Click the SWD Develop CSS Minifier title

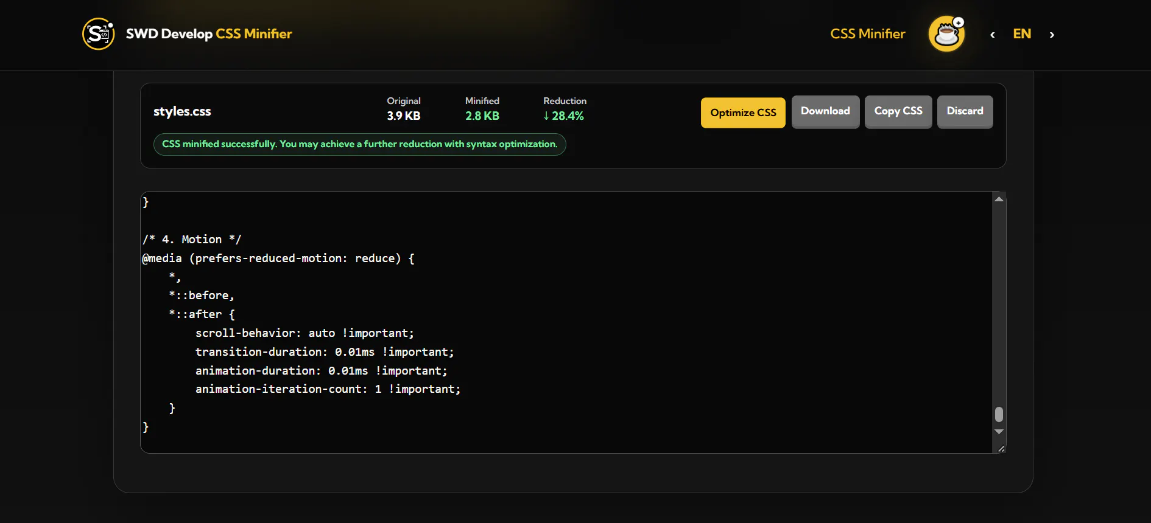pos(209,34)
